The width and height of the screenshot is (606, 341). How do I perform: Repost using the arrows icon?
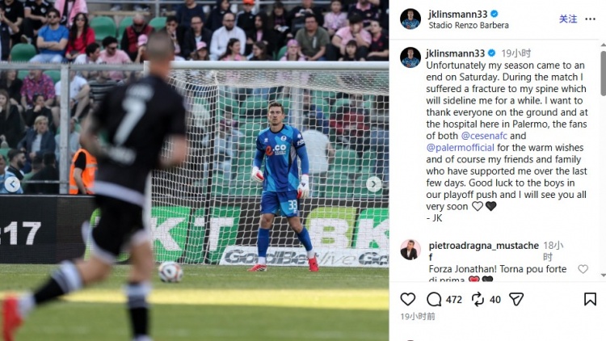pyautogui.click(x=478, y=299)
